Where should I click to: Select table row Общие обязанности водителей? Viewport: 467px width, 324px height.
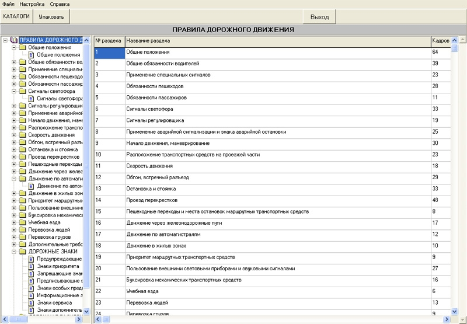coord(272,64)
